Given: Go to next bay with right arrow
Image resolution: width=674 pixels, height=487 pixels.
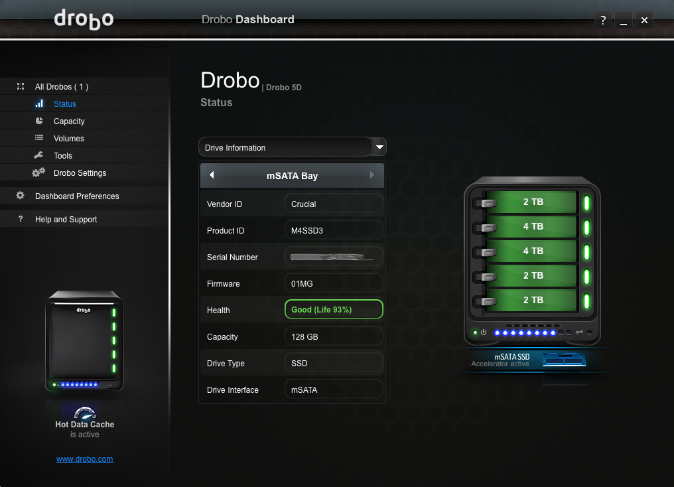Looking at the screenshot, I should click(371, 175).
